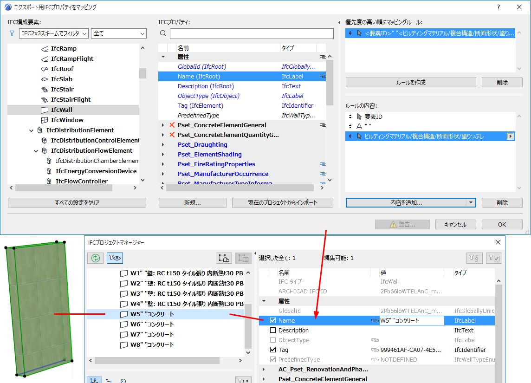Click the filter-by-scheme icon in properties header
The width and height of the screenshot is (531, 383).
pos(474,258)
